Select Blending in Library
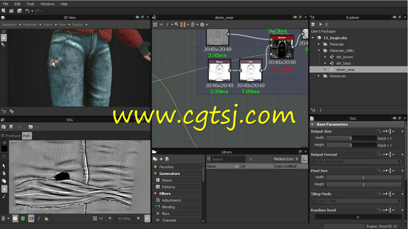The height and width of the screenshot is (229, 408). point(168,207)
